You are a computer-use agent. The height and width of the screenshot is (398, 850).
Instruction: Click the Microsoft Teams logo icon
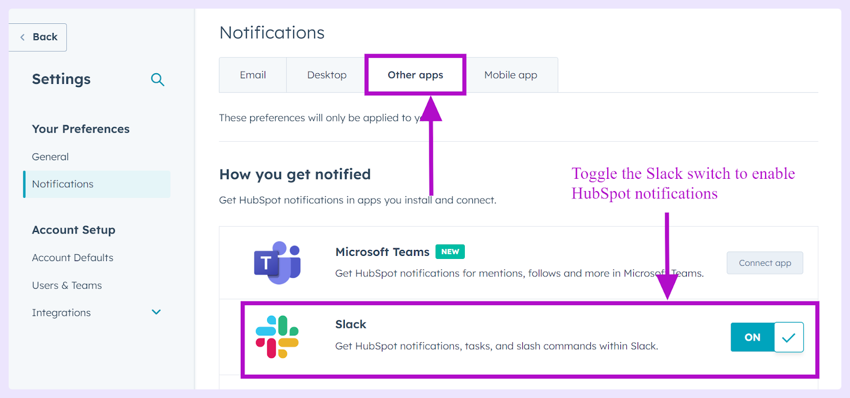[277, 263]
